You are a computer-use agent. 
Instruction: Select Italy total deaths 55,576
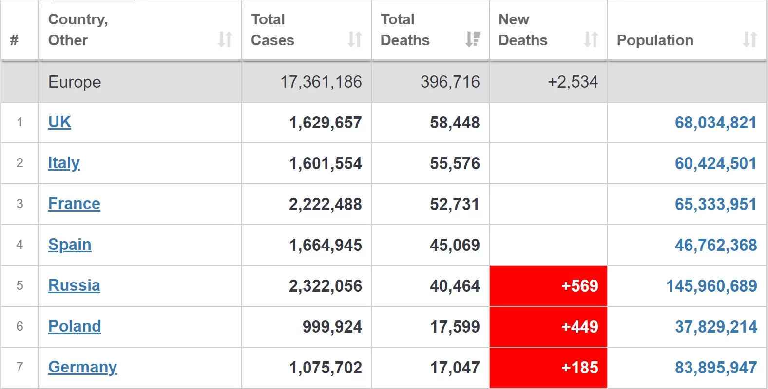(x=455, y=163)
